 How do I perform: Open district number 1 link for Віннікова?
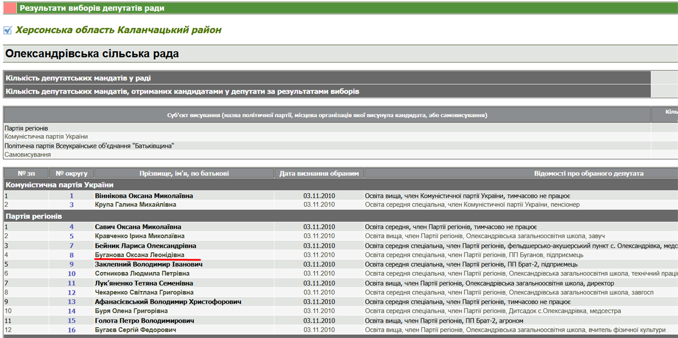coord(72,196)
